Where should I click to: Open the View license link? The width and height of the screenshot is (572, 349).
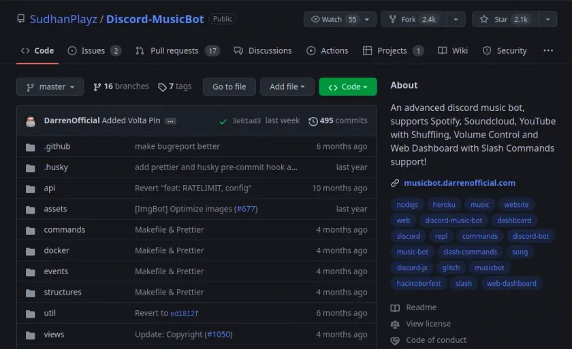[x=421, y=324]
